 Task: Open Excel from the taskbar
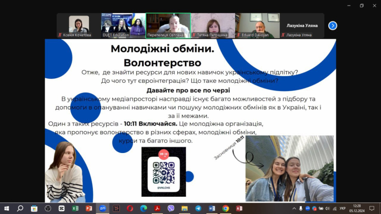coord(75,208)
